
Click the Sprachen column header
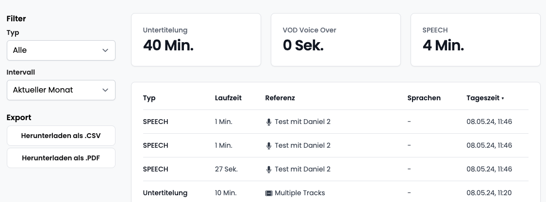click(424, 98)
